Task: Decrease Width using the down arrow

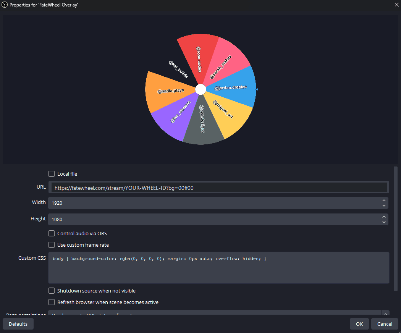Action: point(384,205)
